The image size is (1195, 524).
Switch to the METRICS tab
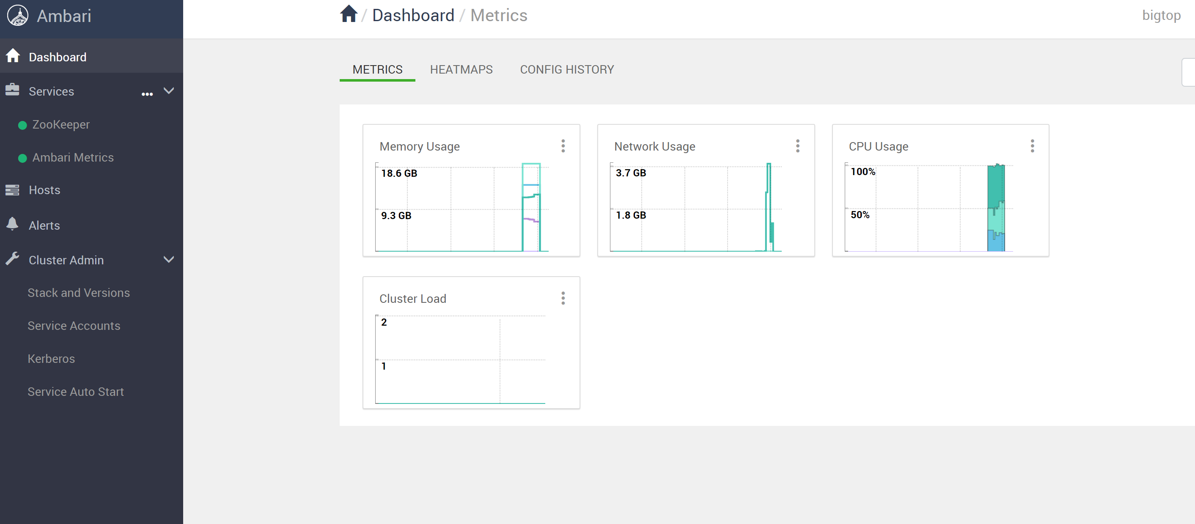(377, 69)
